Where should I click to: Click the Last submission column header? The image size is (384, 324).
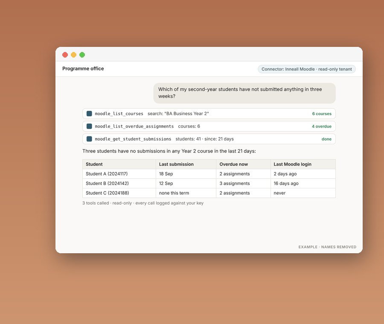[x=186, y=164]
